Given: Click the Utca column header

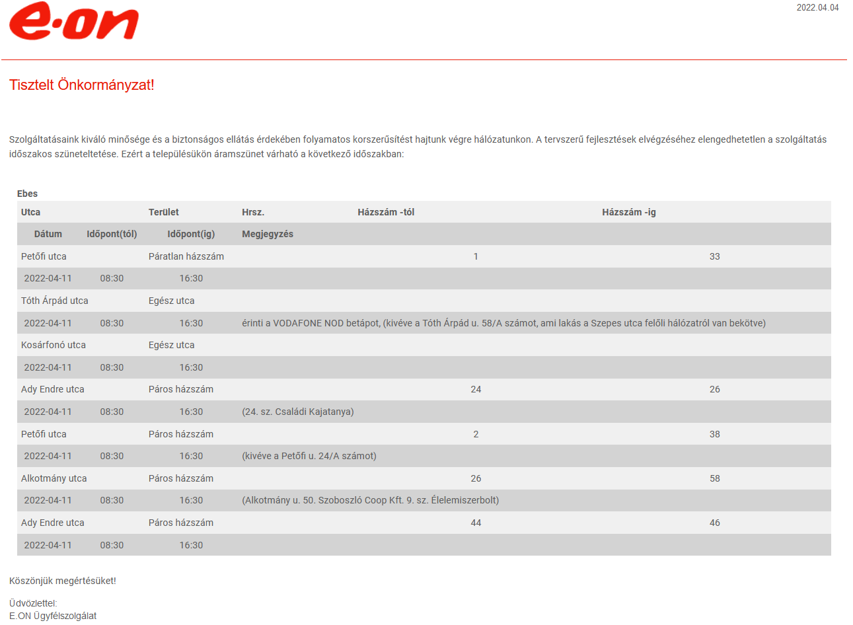Looking at the screenshot, I should coord(30,212).
